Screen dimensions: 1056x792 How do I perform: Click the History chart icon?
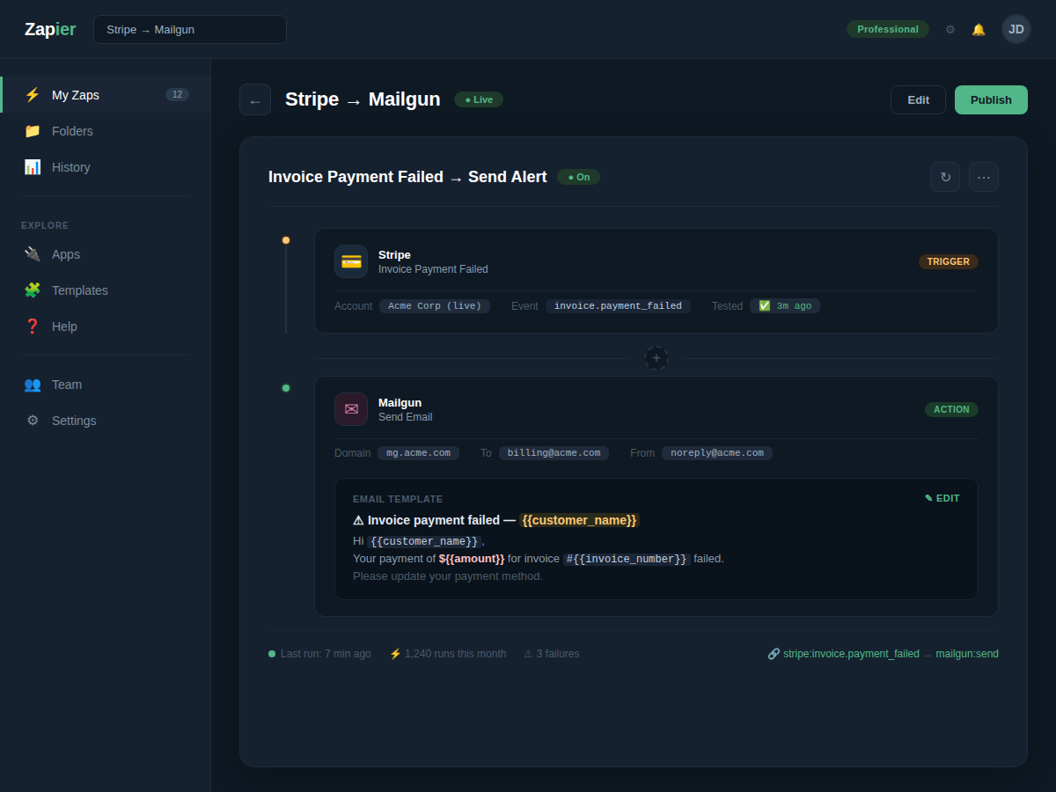(33, 166)
